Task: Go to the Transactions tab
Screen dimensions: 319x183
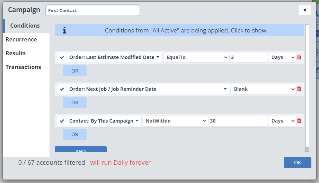Action: [23, 67]
